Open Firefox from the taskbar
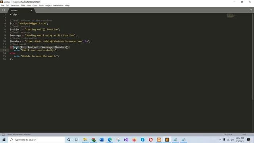This screenshot has width=254, height=143. point(134,139)
